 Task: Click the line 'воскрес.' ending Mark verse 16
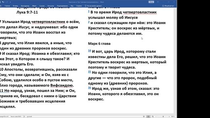tap(96, 99)
